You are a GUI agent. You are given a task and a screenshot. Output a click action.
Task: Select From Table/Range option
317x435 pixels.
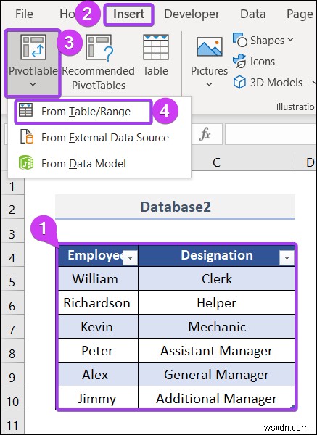[x=83, y=112]
